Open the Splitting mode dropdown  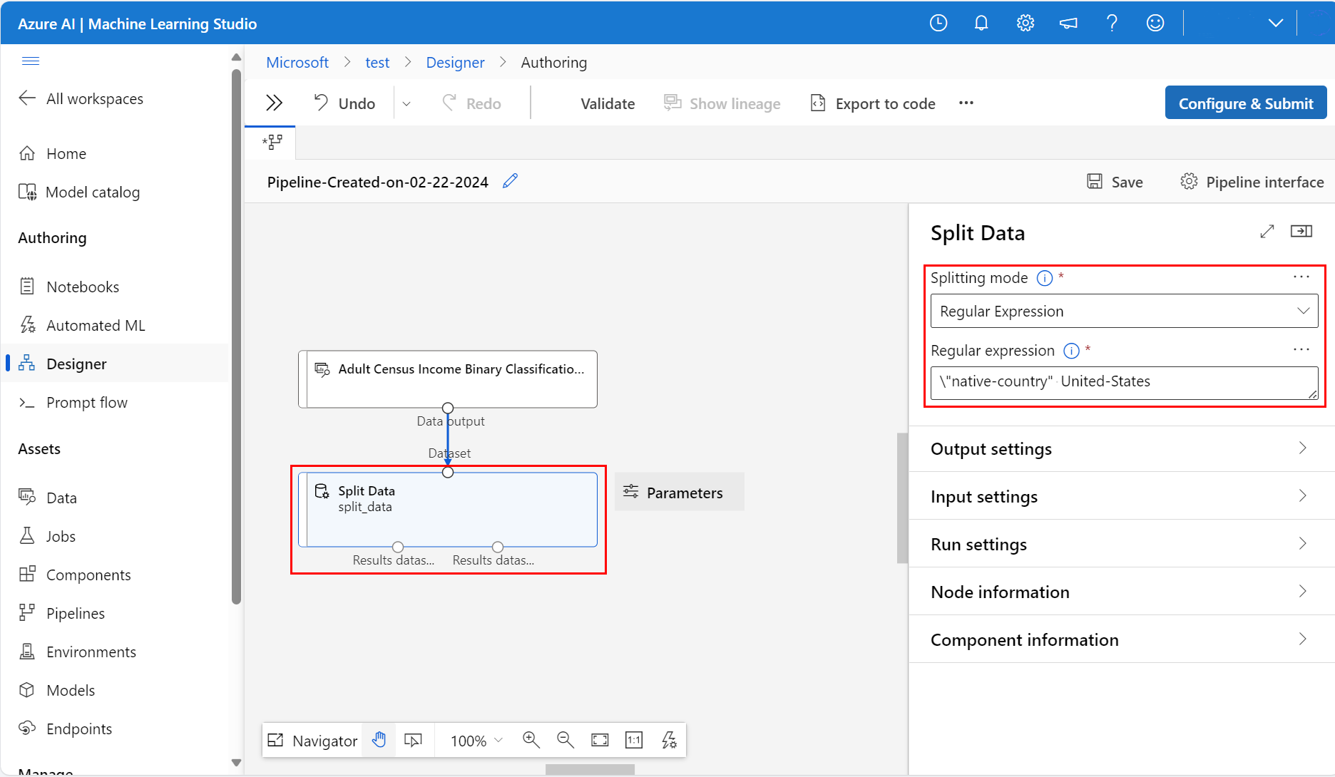click(x=1123, y=312)
